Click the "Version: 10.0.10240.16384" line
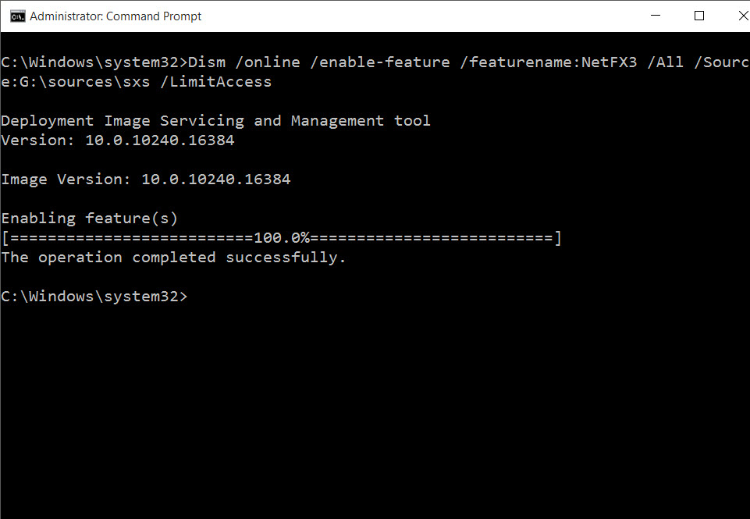 (x=118, y=140)
